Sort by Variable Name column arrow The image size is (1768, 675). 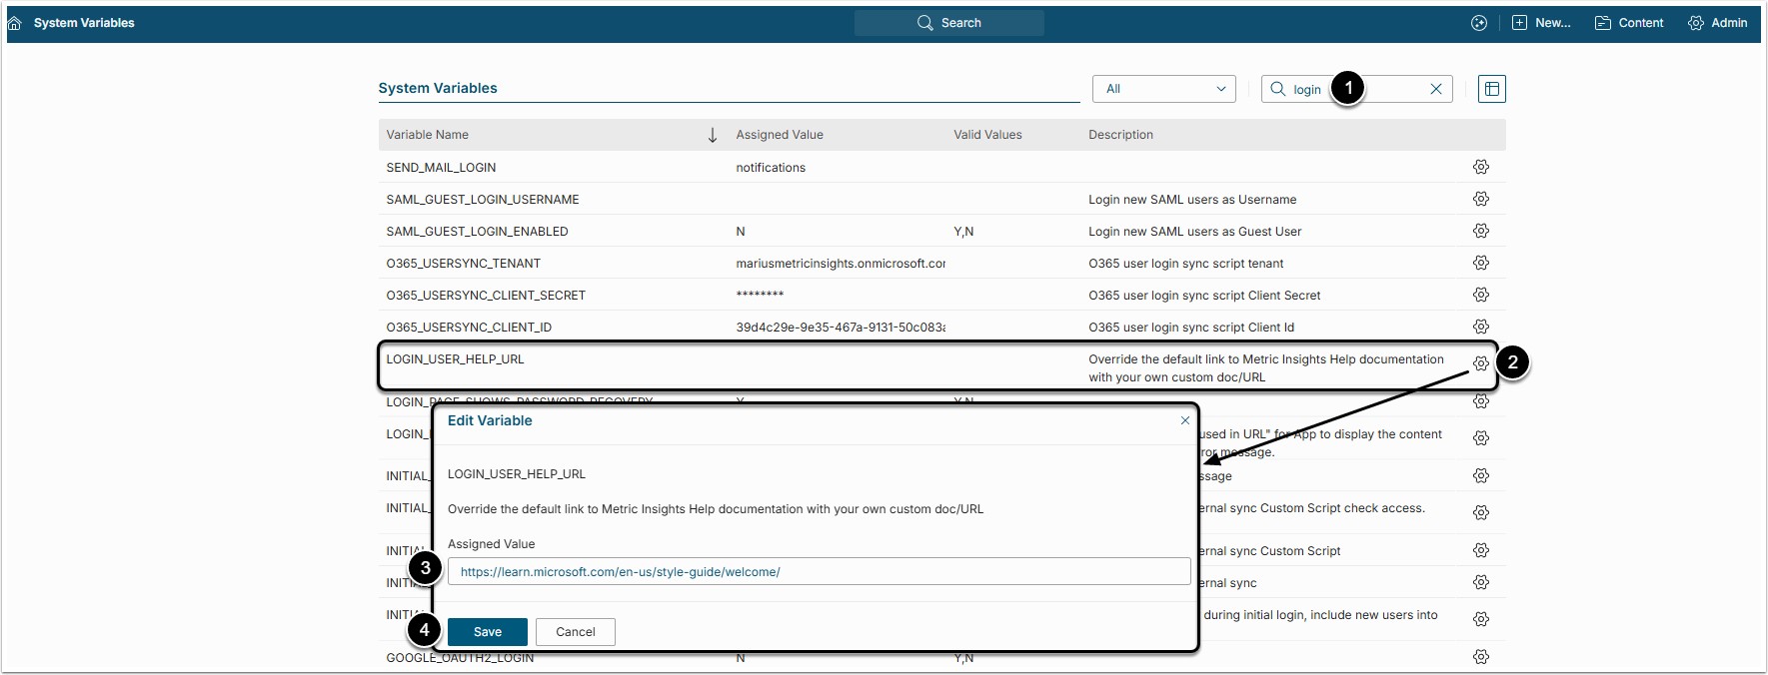(713, 135)
